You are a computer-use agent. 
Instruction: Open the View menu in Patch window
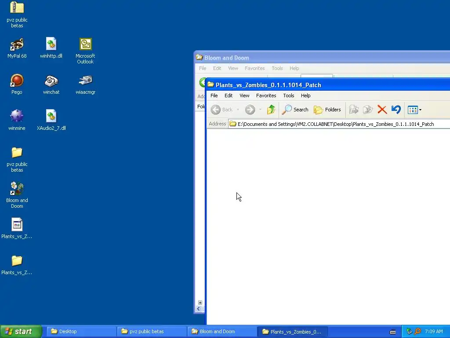pos(244,96)
